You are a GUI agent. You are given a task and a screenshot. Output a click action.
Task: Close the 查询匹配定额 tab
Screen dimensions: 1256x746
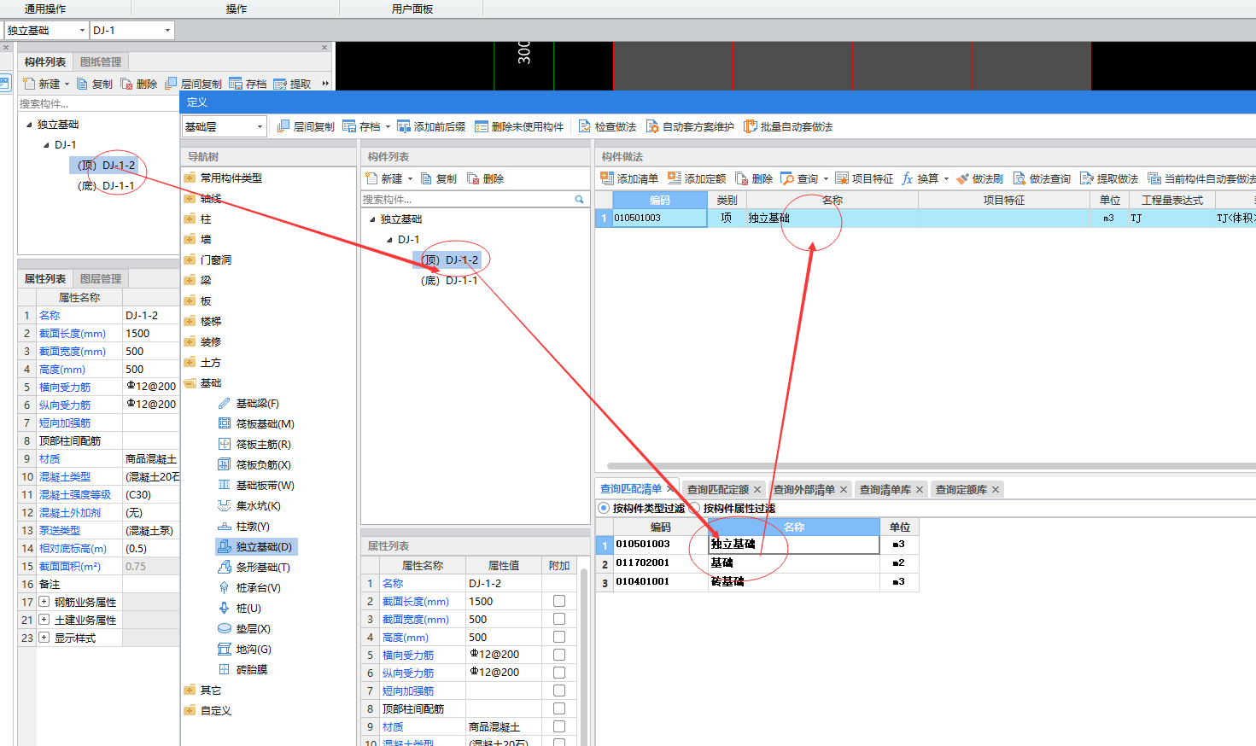(757, 490)
